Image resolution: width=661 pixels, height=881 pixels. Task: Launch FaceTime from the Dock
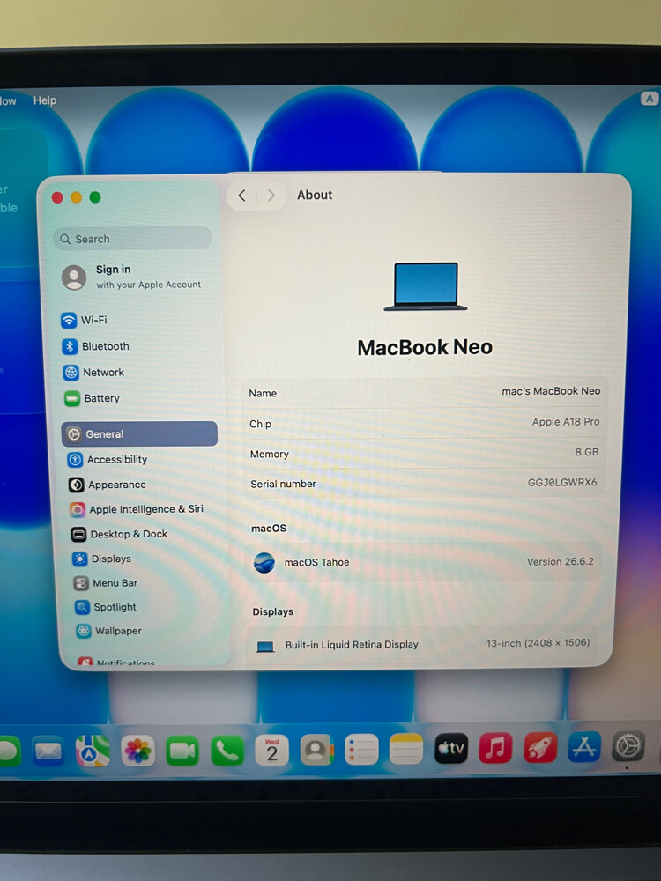[182, 751]
